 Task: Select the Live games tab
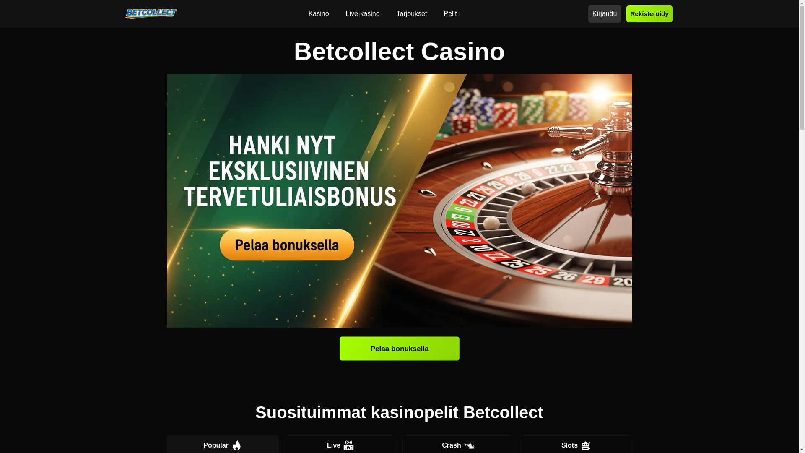click(x=340, y=445)
